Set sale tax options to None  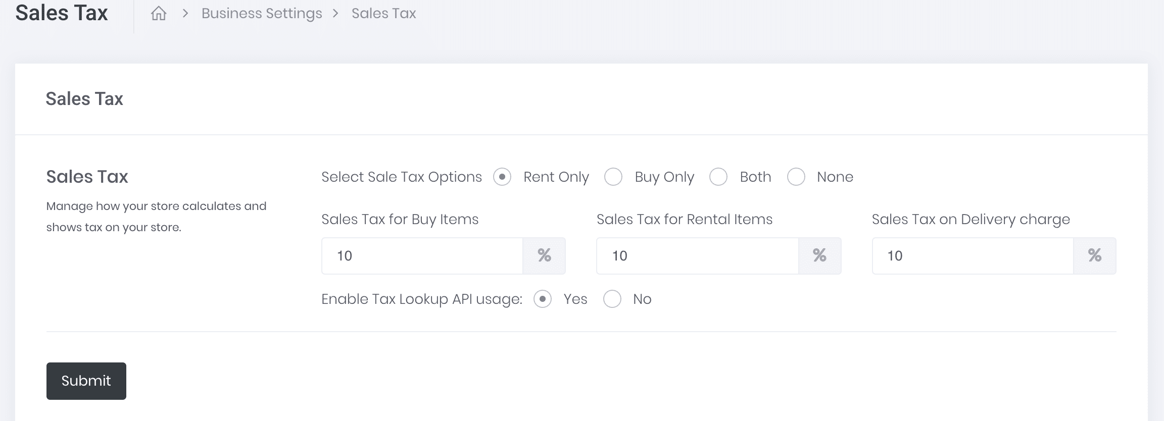click(x=796, y=177)
